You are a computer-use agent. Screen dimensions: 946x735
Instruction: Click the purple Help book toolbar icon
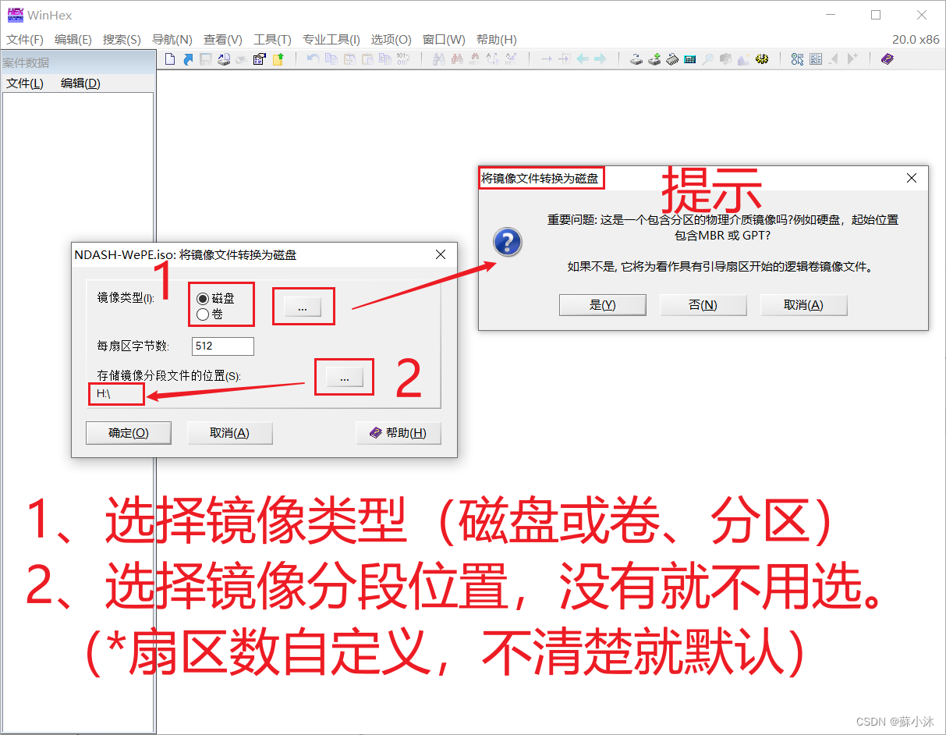point(888,59)
